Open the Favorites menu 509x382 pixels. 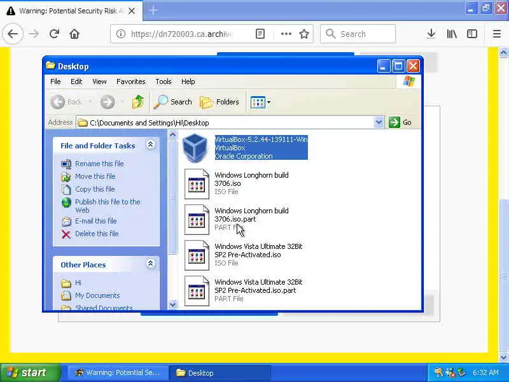point(131,81)
